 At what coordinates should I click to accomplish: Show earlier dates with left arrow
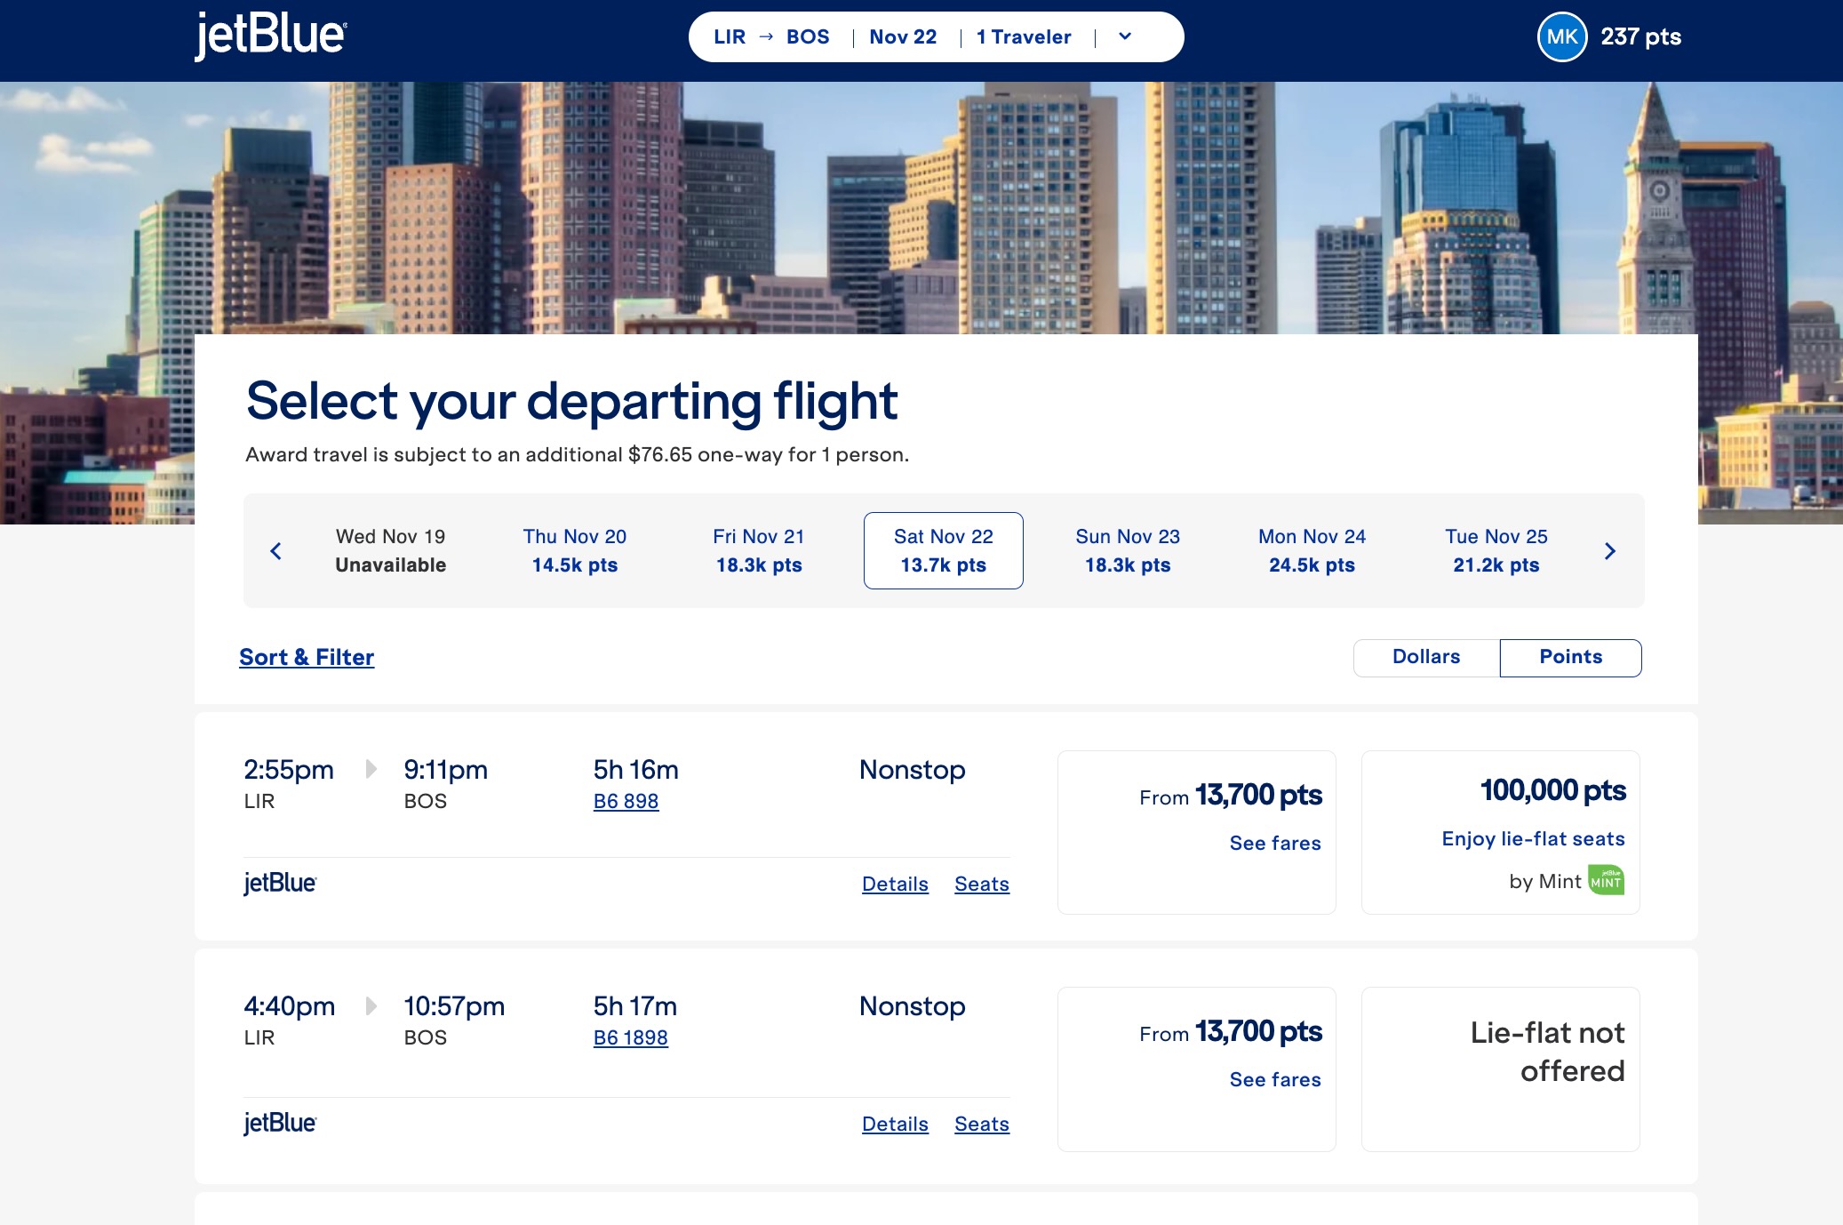[x=275, y=551]
